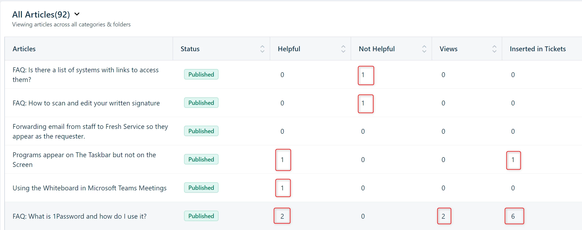
Task: Open the systems with links FAQ article
Action: coord(86,75)
